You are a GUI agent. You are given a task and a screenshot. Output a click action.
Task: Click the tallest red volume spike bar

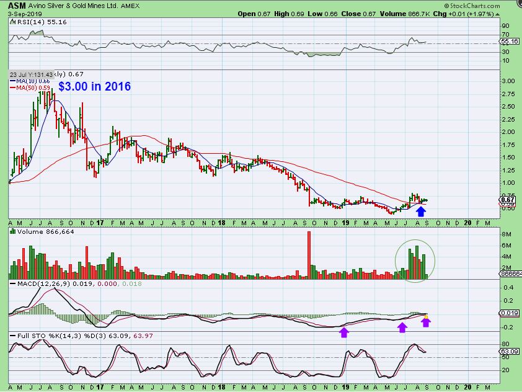[x=309, y=255]
